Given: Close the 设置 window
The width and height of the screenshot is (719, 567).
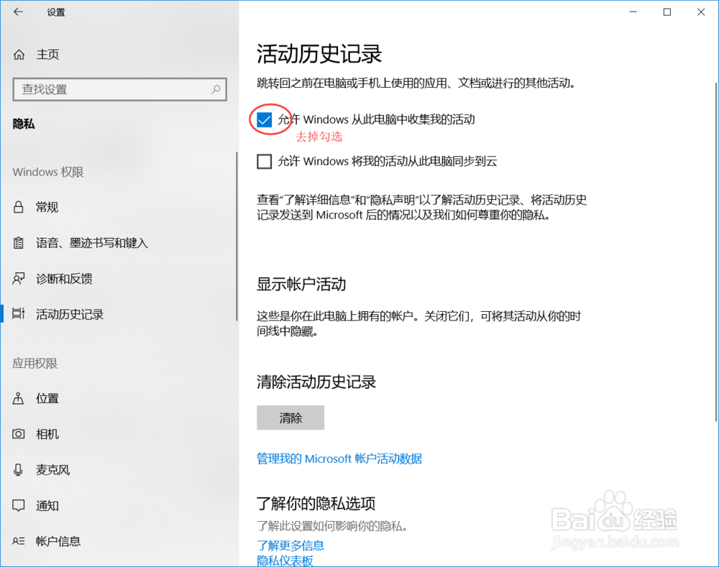Looking at the screenshot, I should point(701,12).
